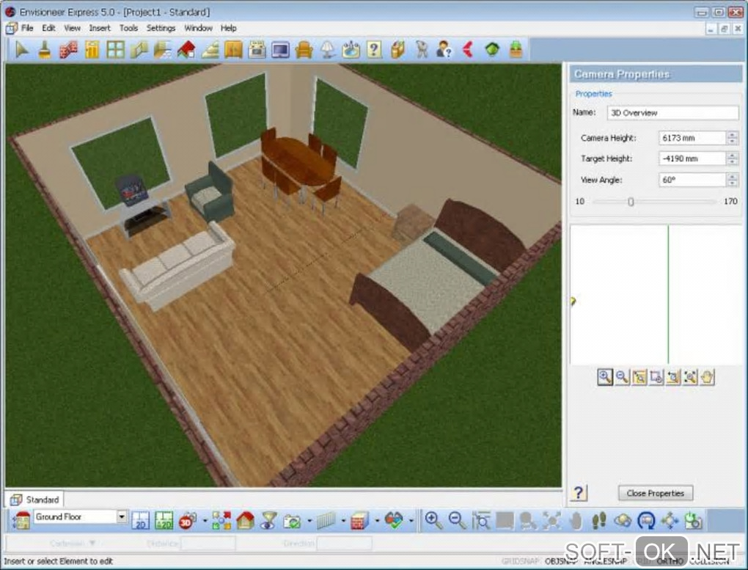This screenshot has height=570, width=748.
Task: Expand the arrow next to brick wall display icon
Action: pos(377,520)
